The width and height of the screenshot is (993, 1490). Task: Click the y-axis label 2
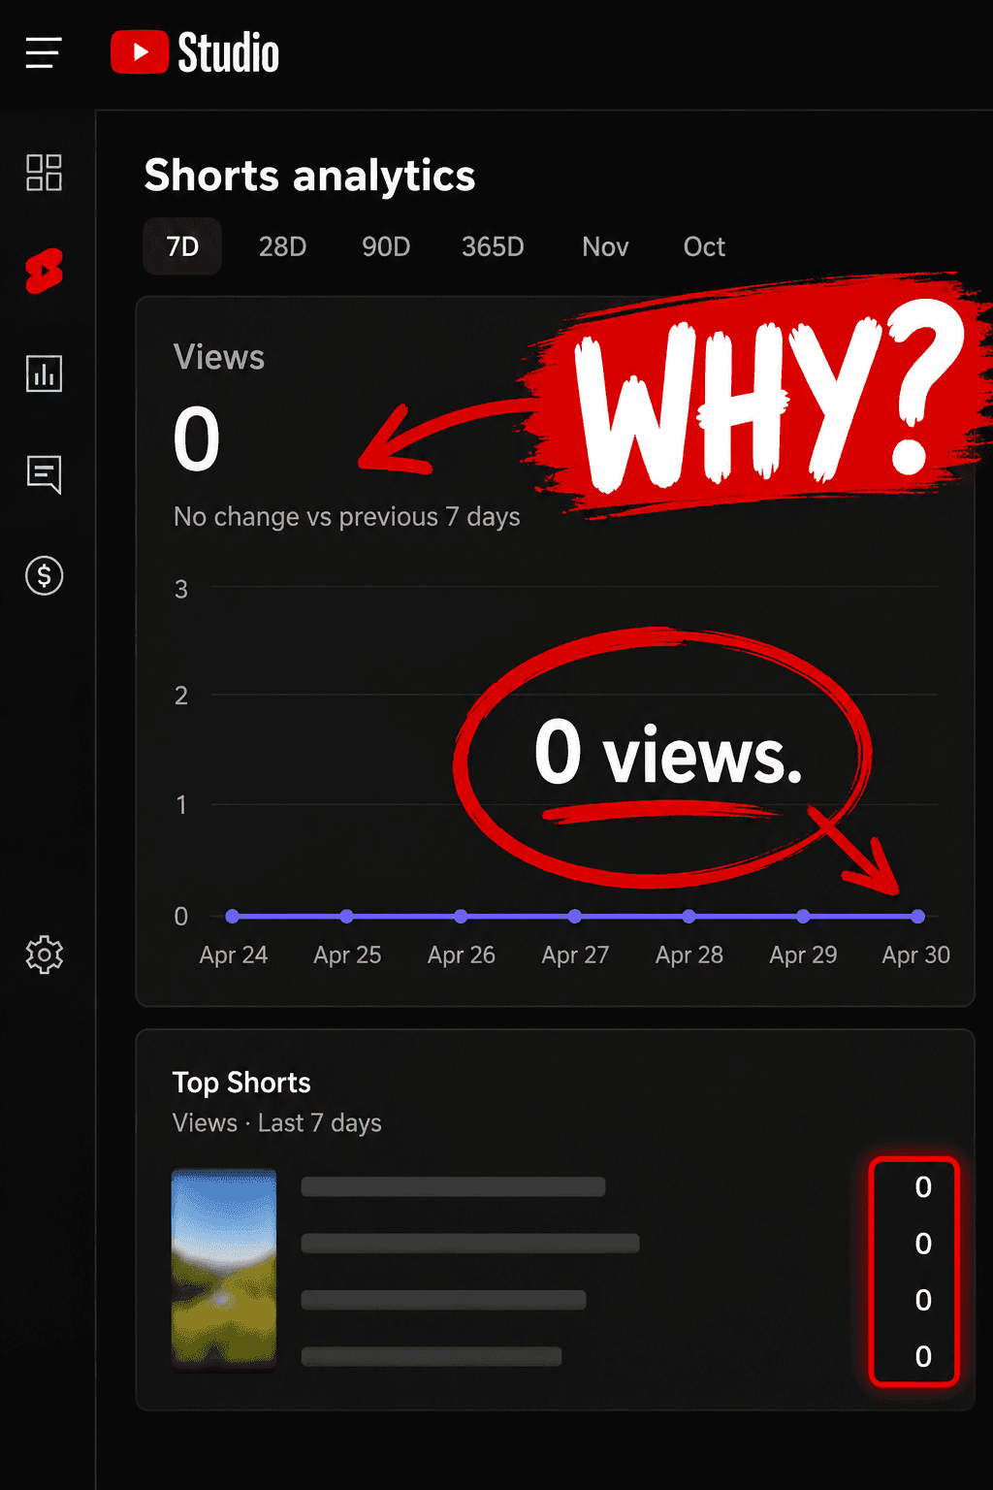point(181,696)
